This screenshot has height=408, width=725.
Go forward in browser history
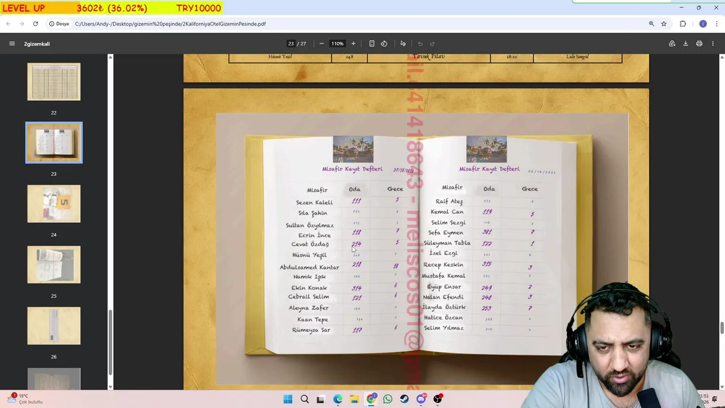tap(22, 24)
